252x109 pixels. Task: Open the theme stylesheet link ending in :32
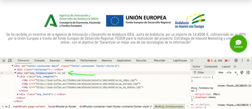coord(234,86)
